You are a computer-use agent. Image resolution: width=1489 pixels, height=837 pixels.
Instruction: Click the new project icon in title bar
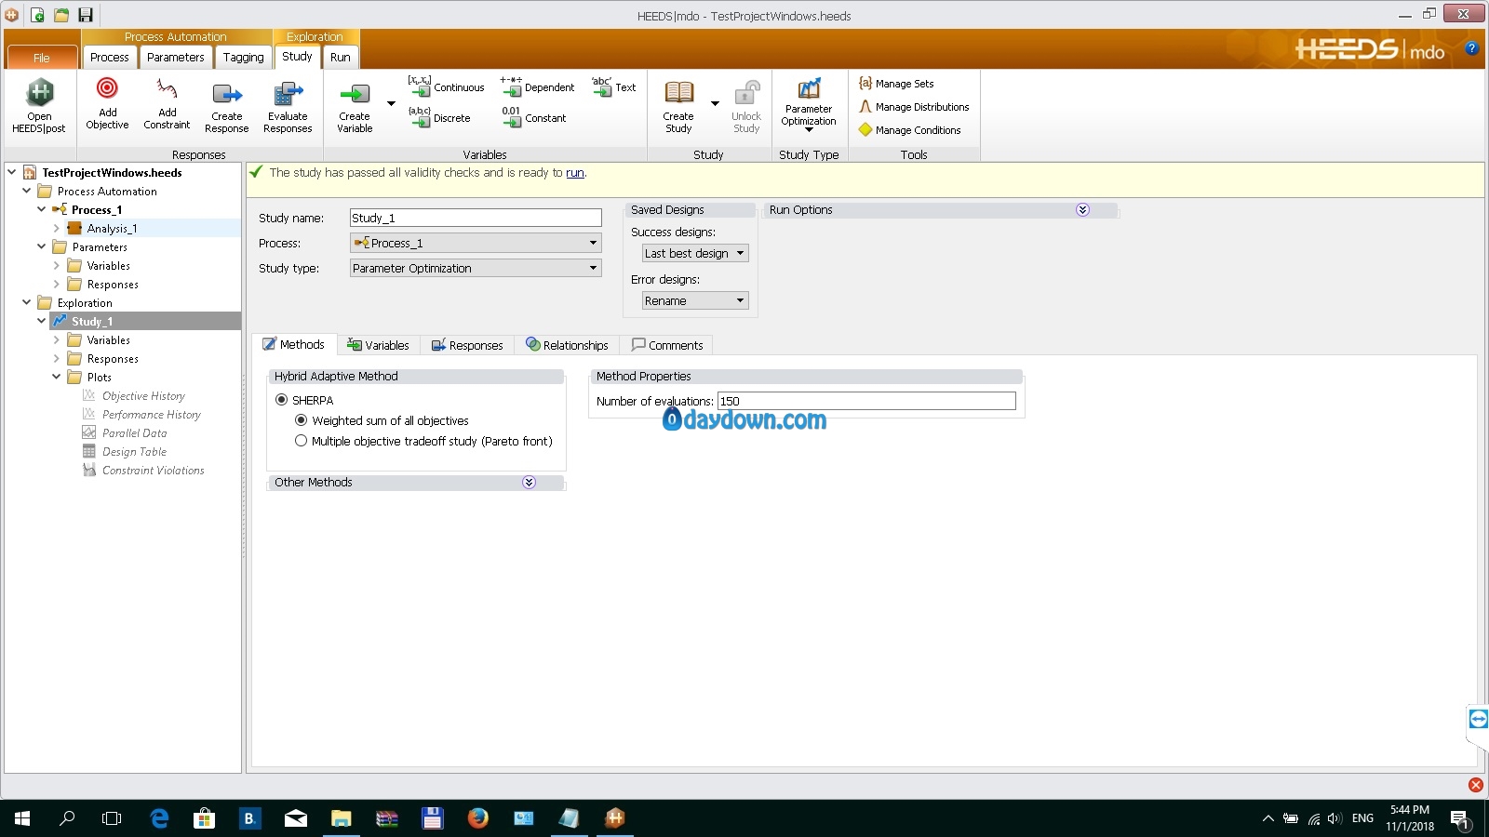37,15
